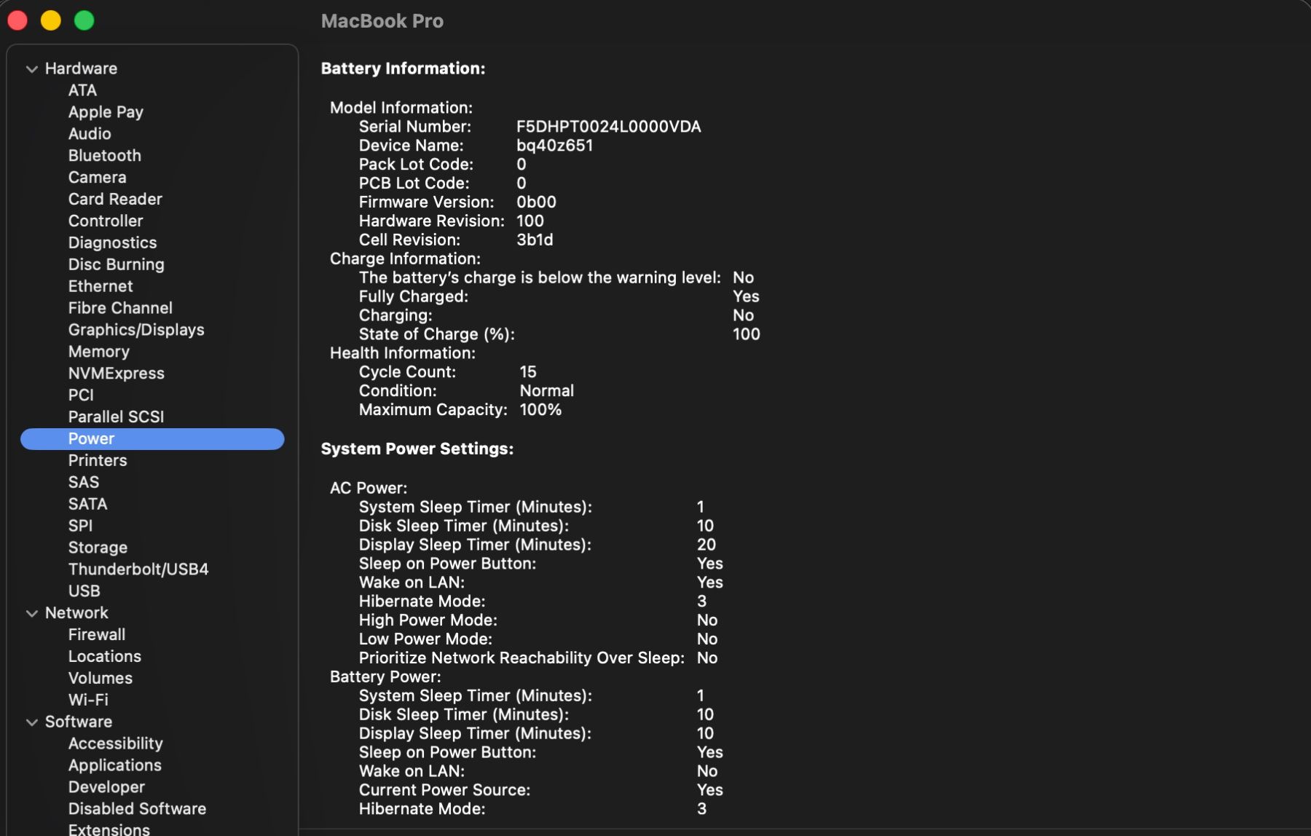Select SPI in the sidebar
This screenshot has width=1311, height=836.
click(x=80, y=527)
